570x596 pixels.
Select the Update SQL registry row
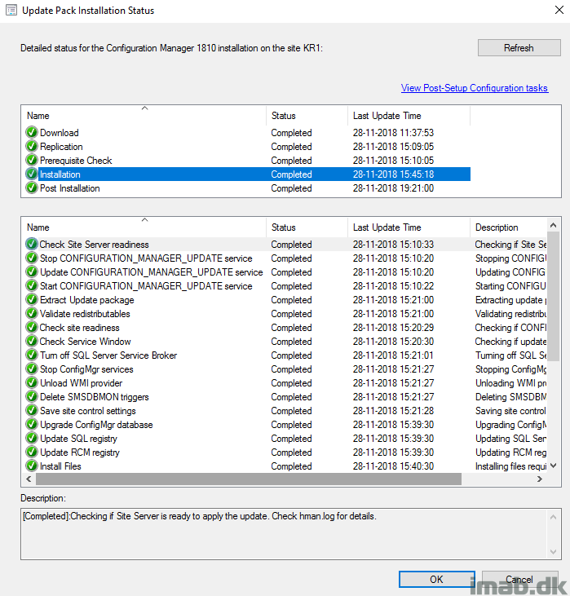(285, 439)
